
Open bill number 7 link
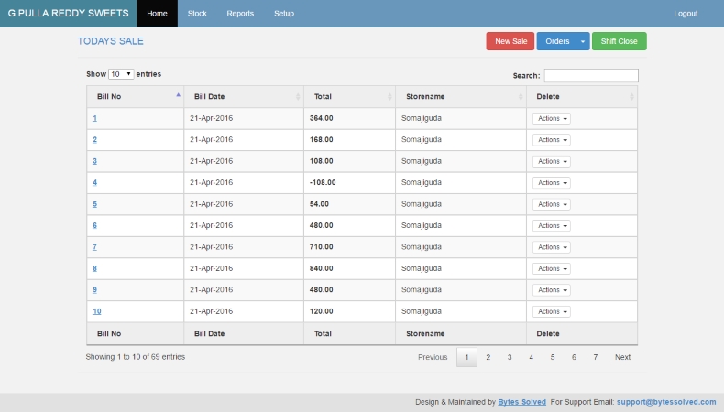(x=94, y=247)
